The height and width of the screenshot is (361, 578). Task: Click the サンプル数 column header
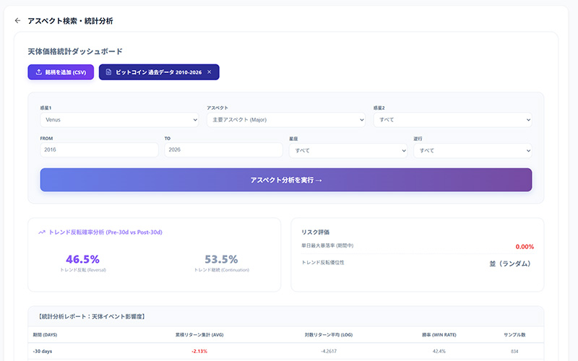514,335
